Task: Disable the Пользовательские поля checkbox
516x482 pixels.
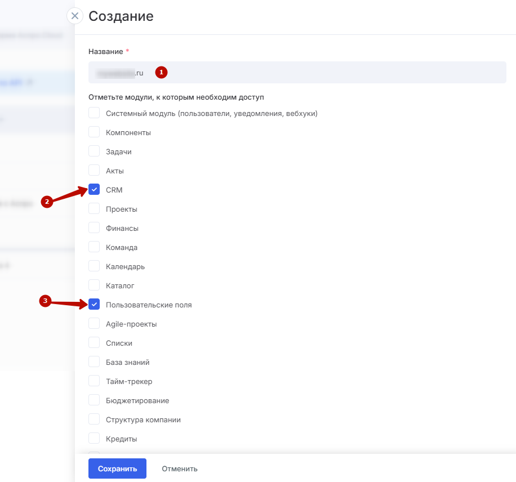Action: (94, 305)
